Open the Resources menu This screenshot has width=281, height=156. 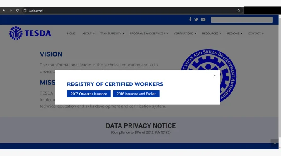point(212,33)
